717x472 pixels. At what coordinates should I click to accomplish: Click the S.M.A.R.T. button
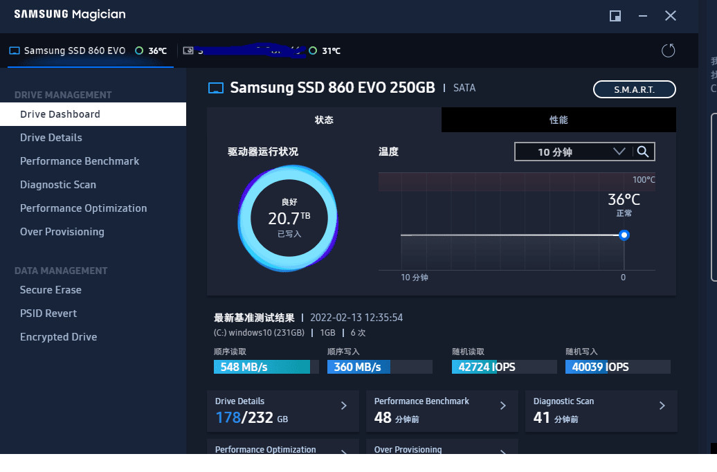[x=634, y=90]
